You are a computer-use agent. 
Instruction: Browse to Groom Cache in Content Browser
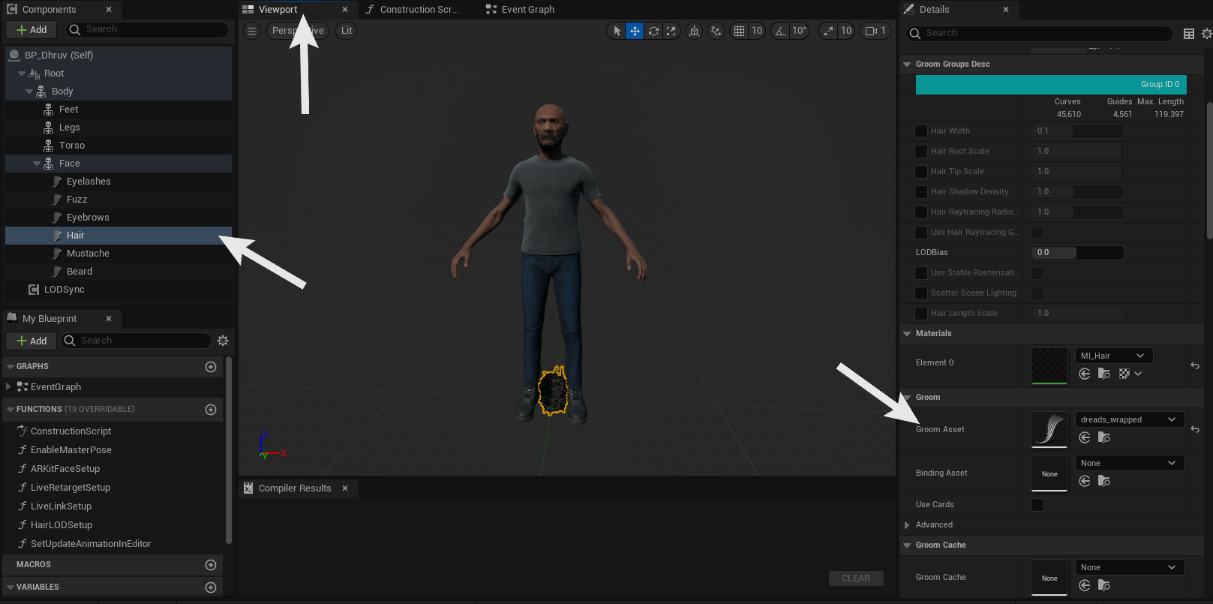pos(1104,585)
